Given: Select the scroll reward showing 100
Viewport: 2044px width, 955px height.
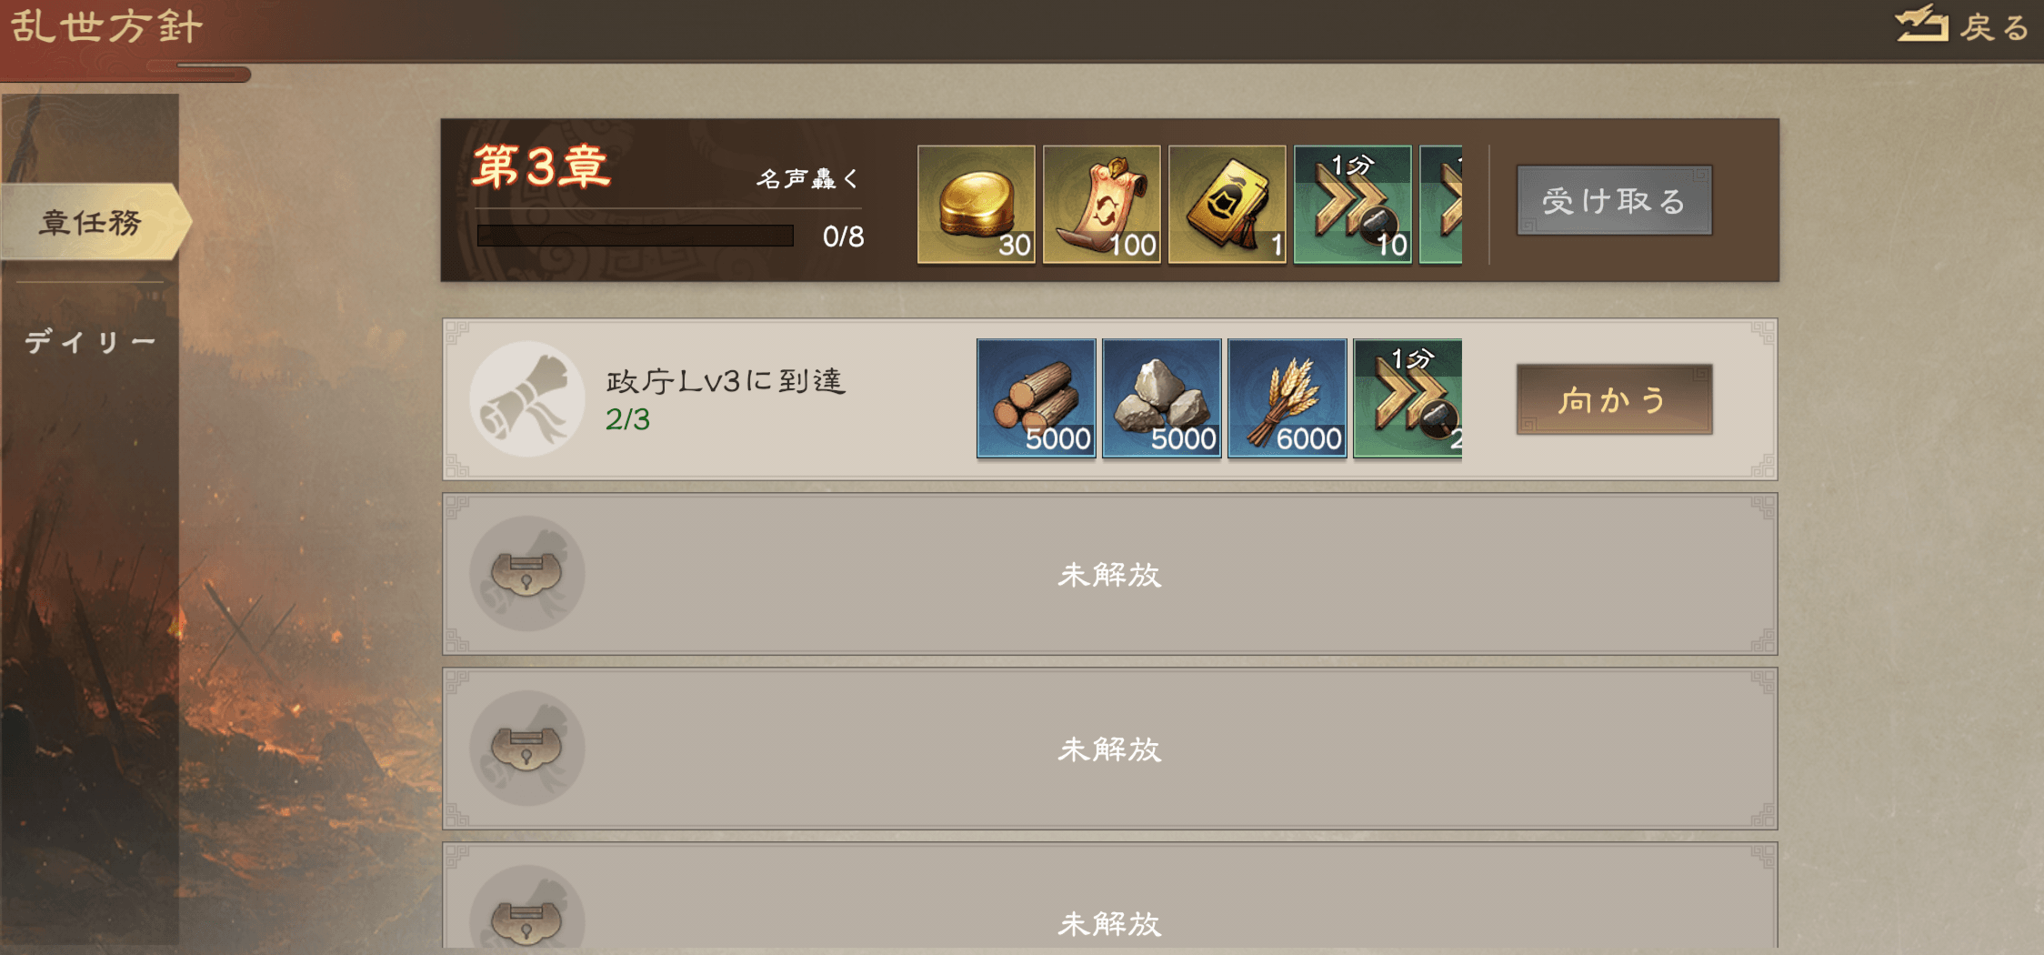Looking at the screenshot, I should click(x=1101, y=205).
